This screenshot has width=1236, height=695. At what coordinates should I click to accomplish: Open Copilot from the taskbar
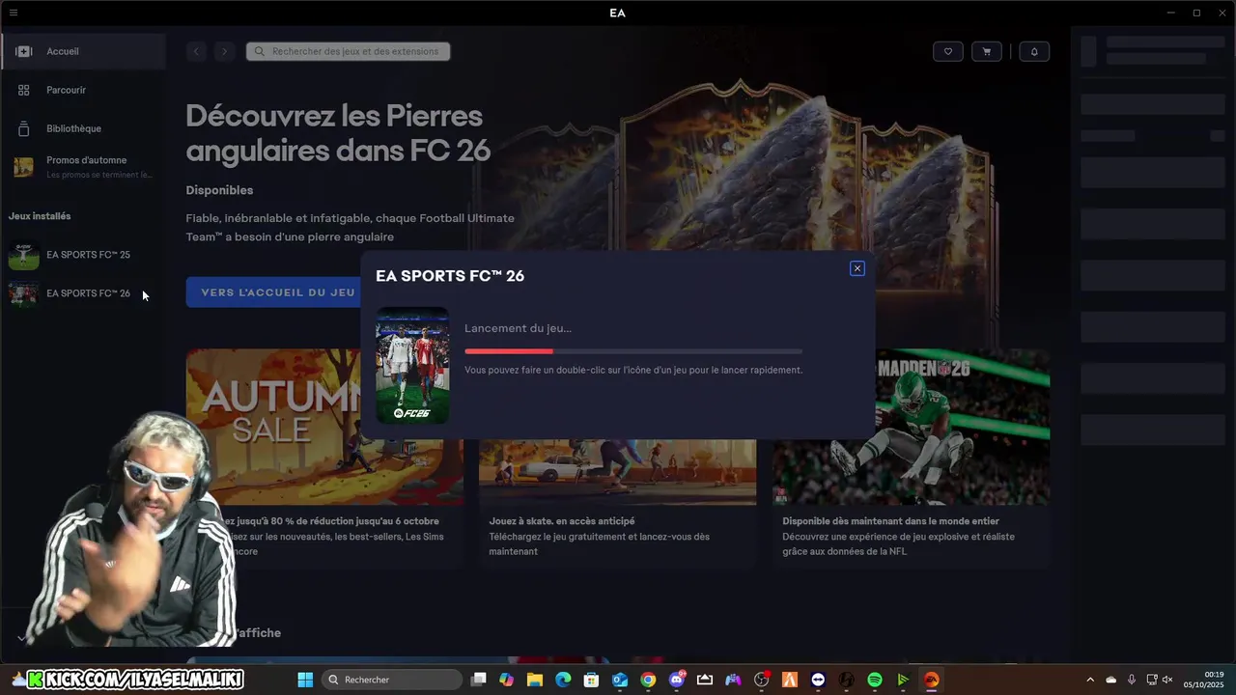click(507, 680)
